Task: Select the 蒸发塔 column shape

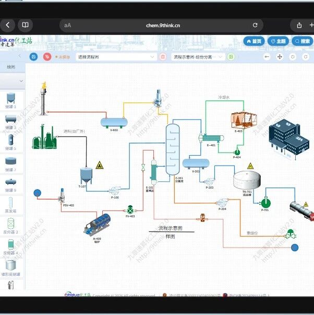Action: (10, 205)
